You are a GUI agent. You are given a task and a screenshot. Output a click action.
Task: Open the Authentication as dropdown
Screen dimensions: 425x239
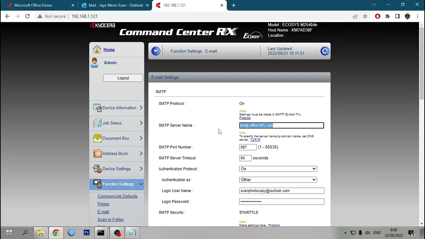278,180
